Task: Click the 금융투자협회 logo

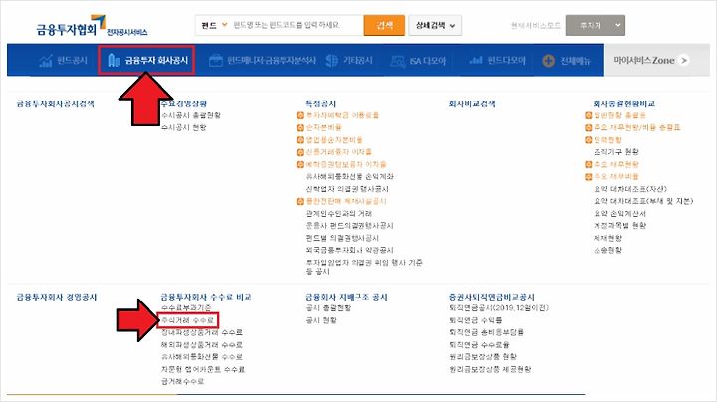Action: (92, 26)
